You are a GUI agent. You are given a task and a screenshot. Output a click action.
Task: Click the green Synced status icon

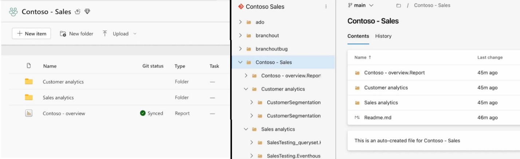point(143,113)
